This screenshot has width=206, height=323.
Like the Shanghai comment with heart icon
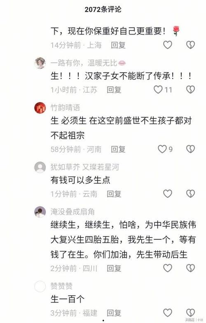(x=167, y=44)
